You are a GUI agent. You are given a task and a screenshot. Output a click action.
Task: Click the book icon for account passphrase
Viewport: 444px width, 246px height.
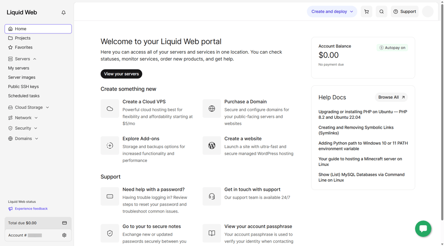coord(212,233)
